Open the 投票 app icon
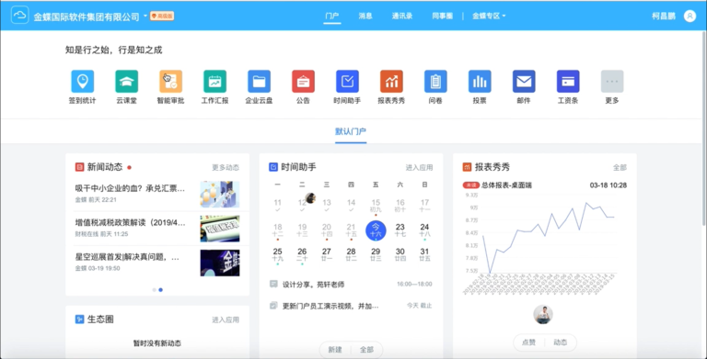The image size is (707, 359). [480, 82]
